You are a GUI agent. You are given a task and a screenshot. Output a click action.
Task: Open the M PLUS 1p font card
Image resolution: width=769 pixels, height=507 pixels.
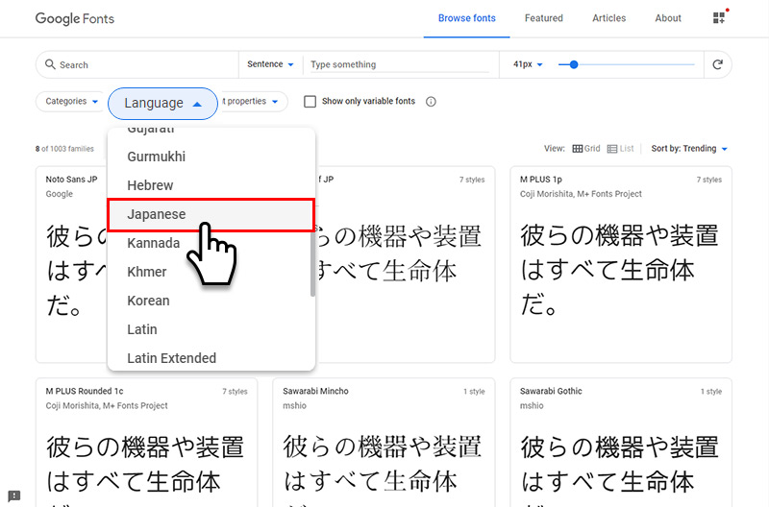[621, 264]
